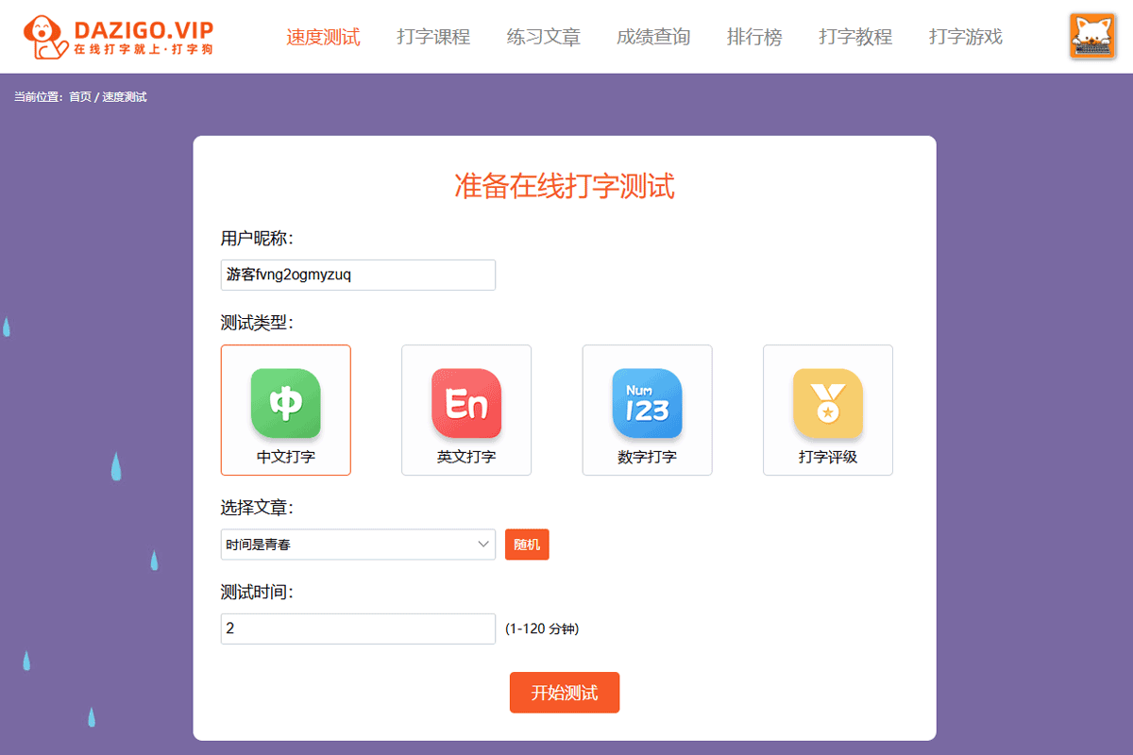Focus the 用户昵称 nickname input field
The height and width of the screenshot is (755, 1133).
pos(358,276)
